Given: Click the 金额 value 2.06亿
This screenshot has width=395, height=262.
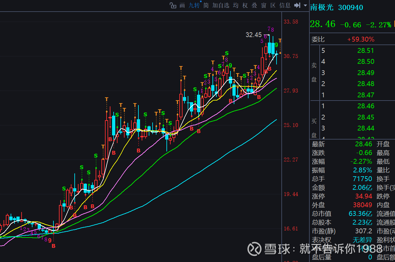Looking at the screenshot, I should pos(362,188).
